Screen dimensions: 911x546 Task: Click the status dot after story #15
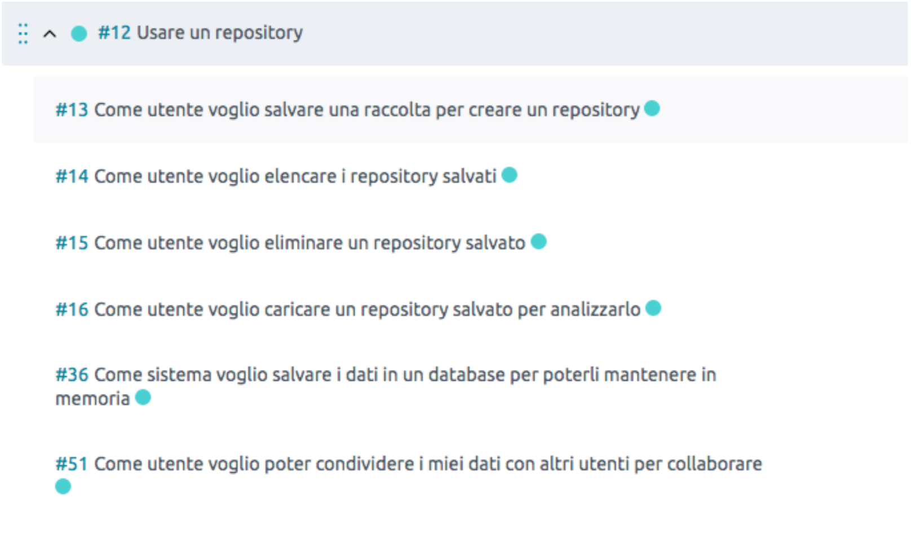pos(539,241)
